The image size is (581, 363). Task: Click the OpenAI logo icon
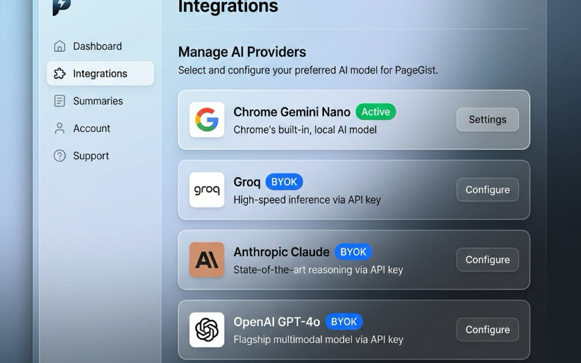207,330
